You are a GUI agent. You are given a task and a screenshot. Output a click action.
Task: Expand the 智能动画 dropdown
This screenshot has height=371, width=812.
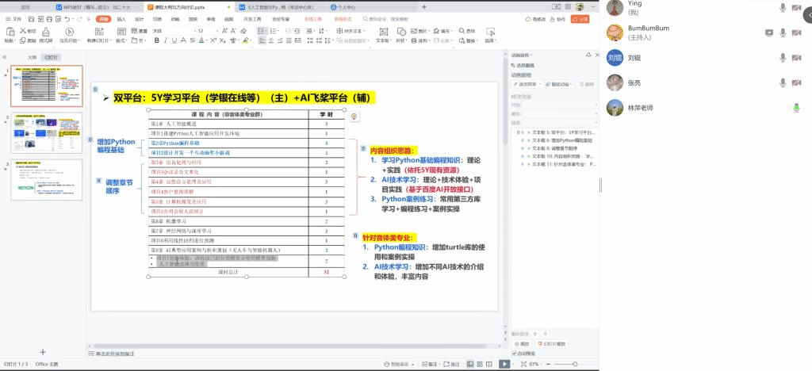coord(561,84)
